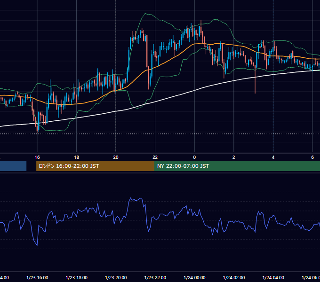Screen dimensions: 320x282
Task: Click the 16 hour label on upper axis
Action: 37,157
